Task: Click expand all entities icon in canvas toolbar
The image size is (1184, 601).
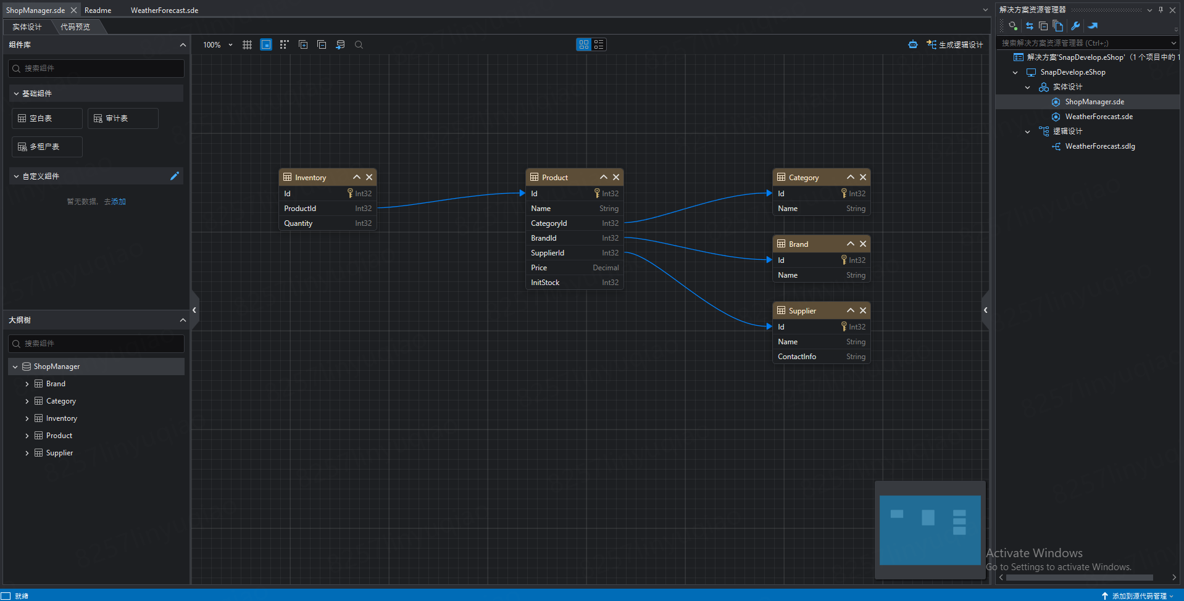Action: (303, 44)
